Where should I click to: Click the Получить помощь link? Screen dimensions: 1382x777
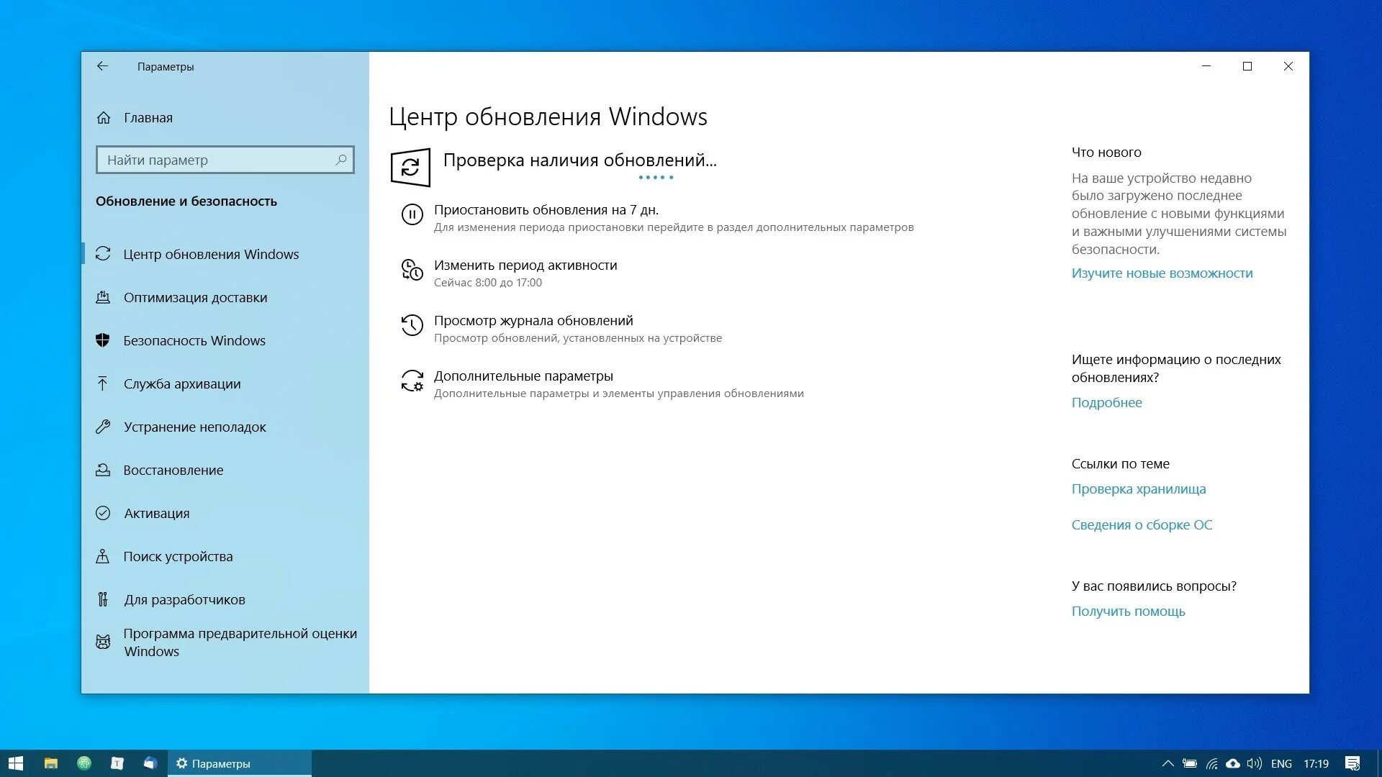pyautogui.click(x=1128, y=612)
